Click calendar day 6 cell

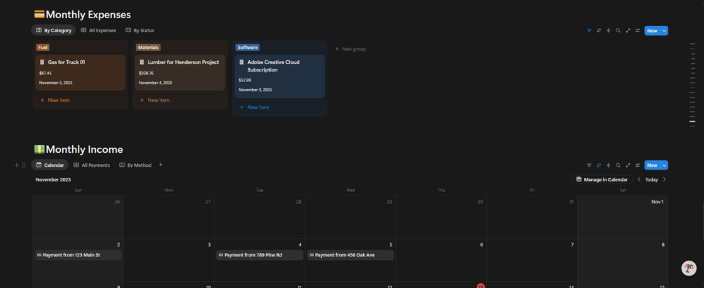pos(441,260)
